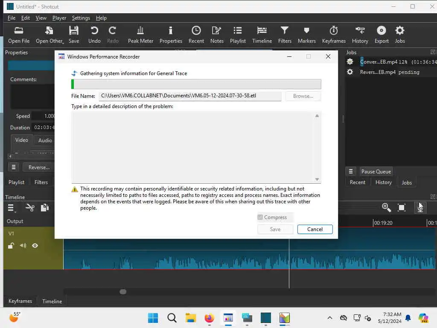437x328 pixels.
Task: Click the Gathering system information progress bar
Action: pos(196,84)
